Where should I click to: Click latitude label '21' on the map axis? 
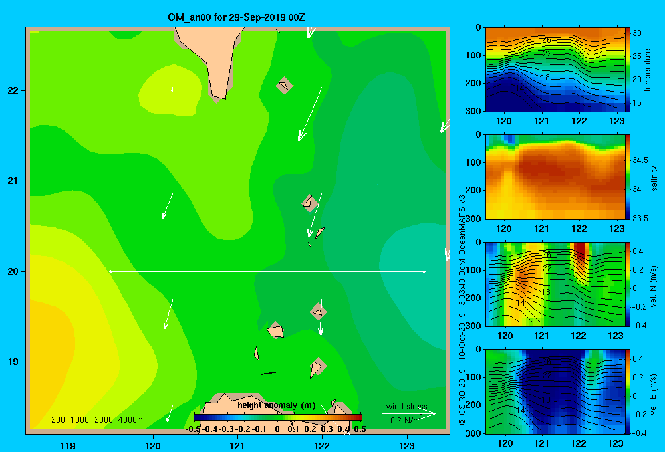[x=13, y=181]
